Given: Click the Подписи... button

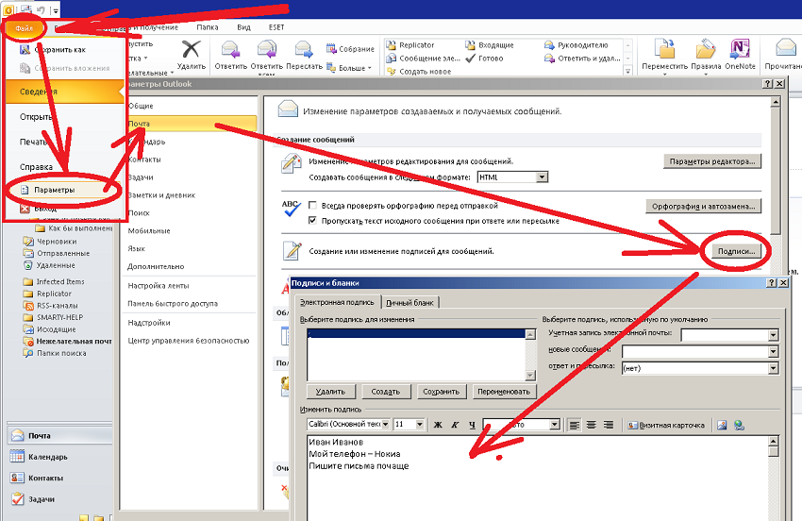Looking at the screenshot, I should pyautogui.click(x=736, y=251).
